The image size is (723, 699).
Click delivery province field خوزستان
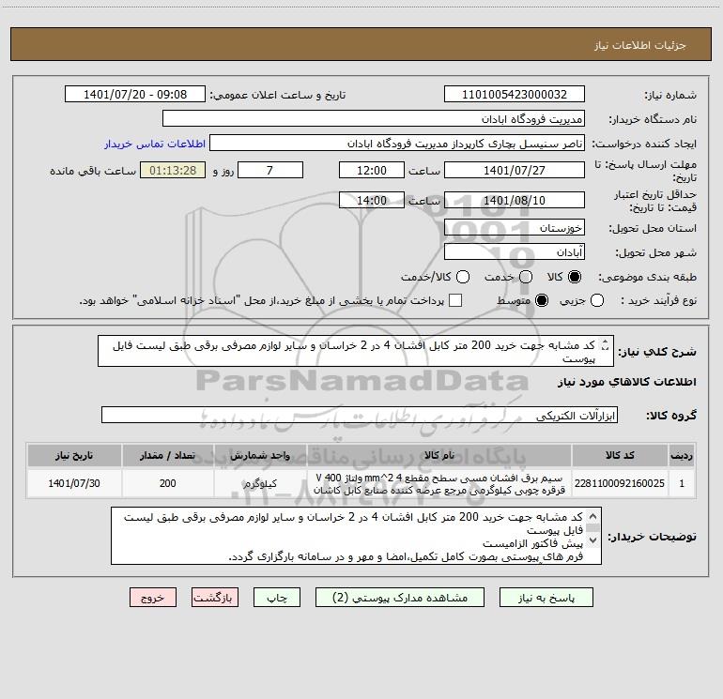click(515, 228)
